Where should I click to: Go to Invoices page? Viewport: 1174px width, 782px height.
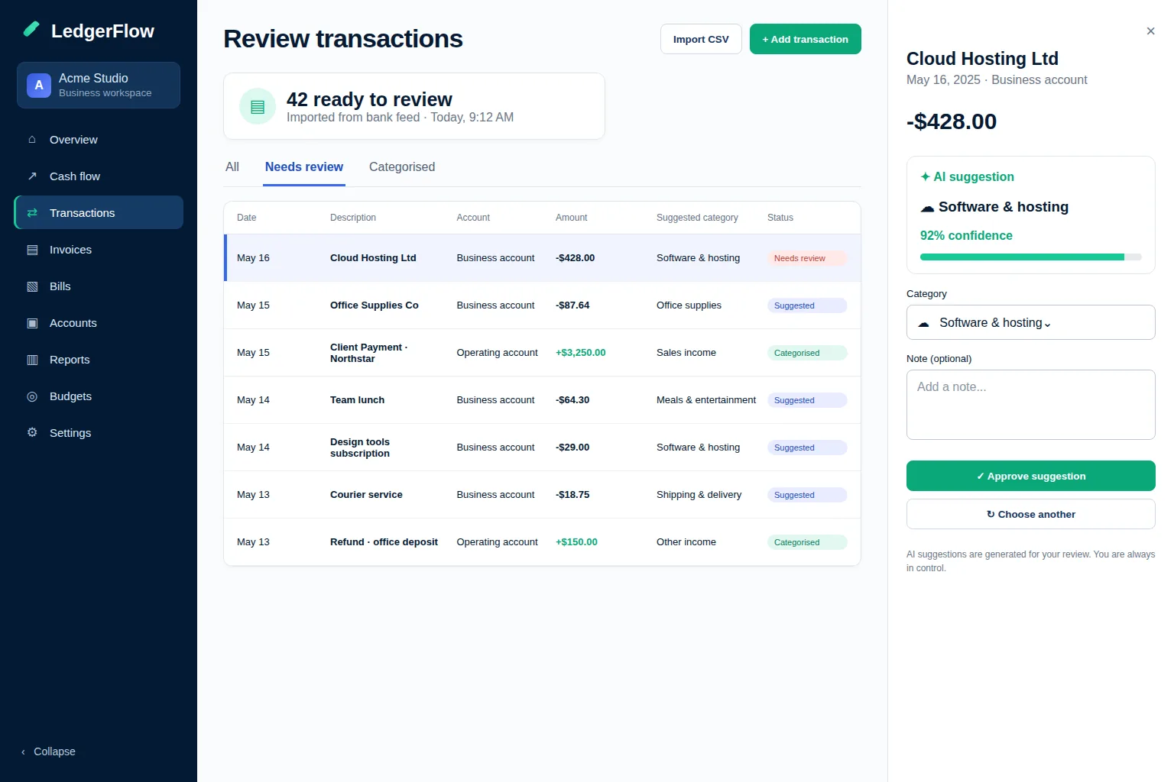point(99,250)
